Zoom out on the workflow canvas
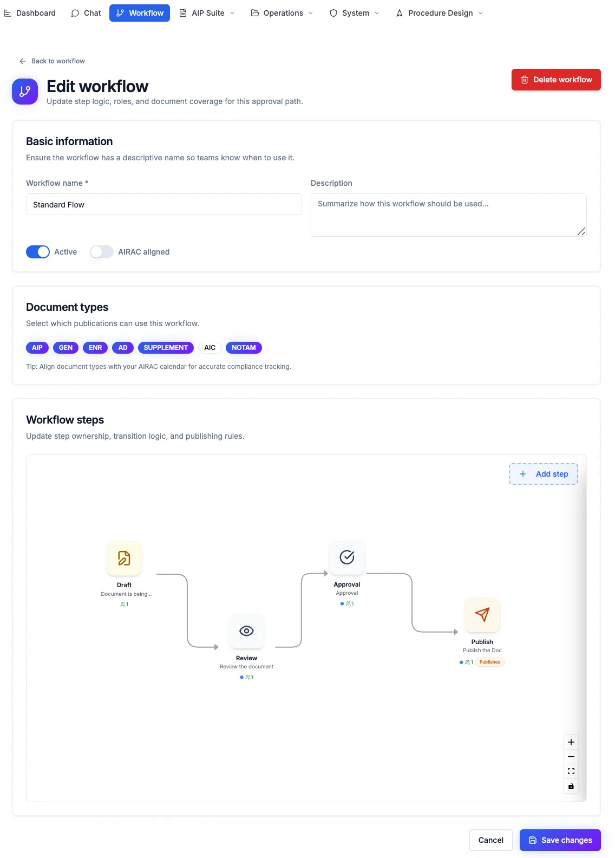Image resolution: width=615 pixels, height=858 pixels. tap(571, 757)
